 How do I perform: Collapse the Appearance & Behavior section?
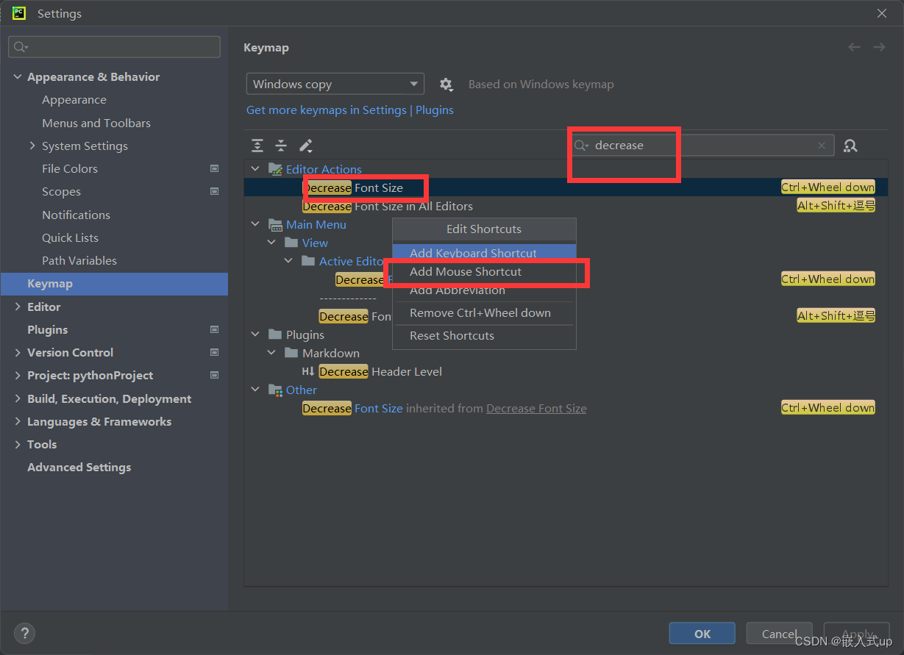pos(17,76)
